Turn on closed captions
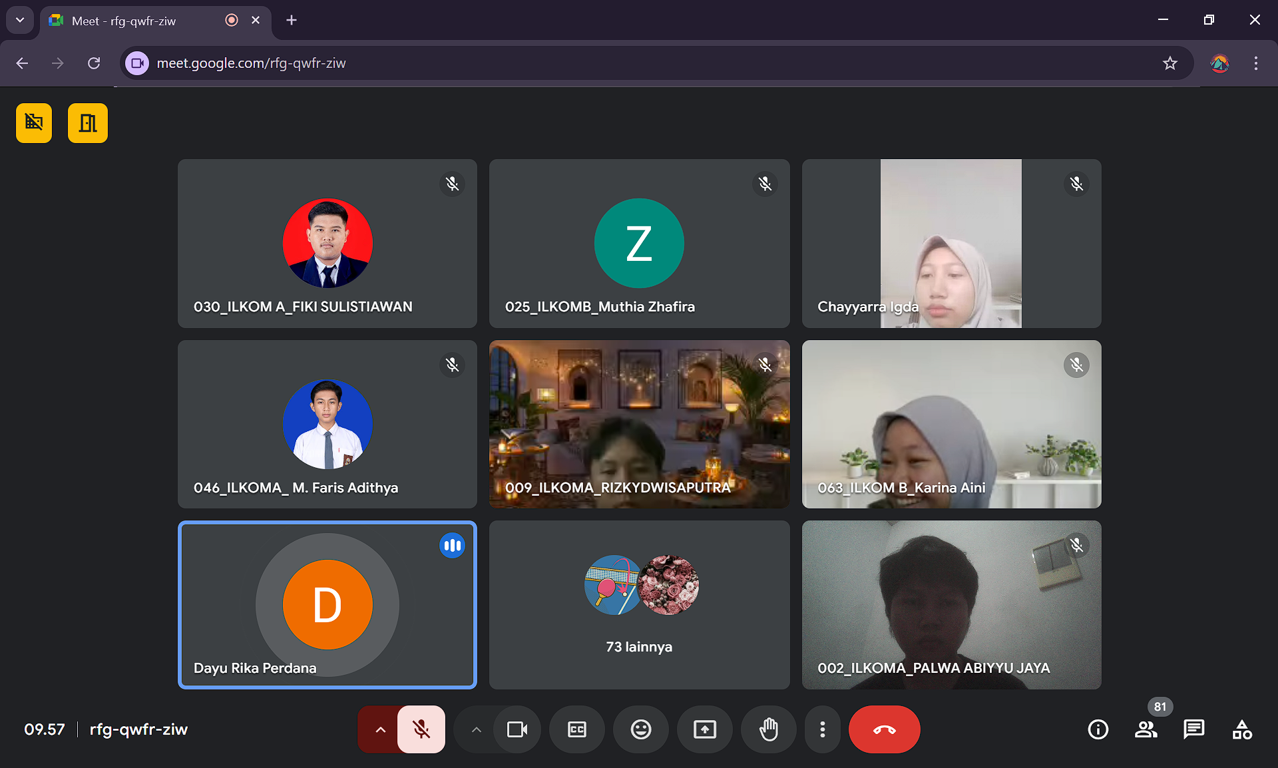Image resolution: width=1278 pixels, height=768 pixels. pos(576,729)
